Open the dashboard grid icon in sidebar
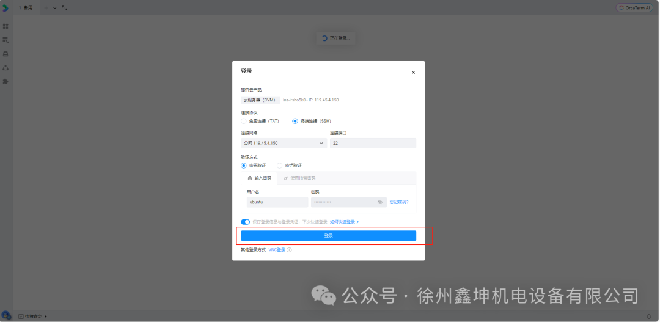660x322 pixels. (5, 26)
